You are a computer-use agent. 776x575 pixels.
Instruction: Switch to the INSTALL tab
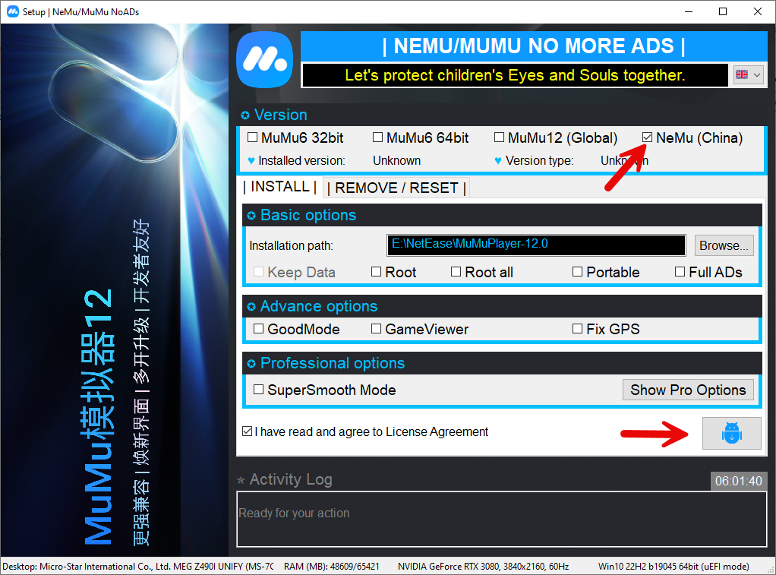(280, 187)
